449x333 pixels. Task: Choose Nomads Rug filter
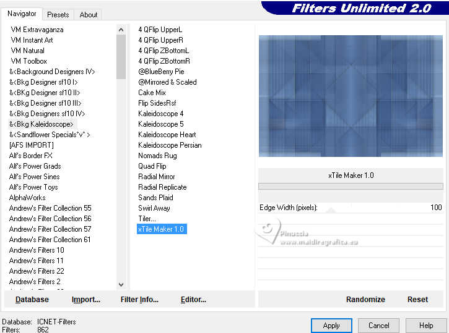(x=157, y=156)
